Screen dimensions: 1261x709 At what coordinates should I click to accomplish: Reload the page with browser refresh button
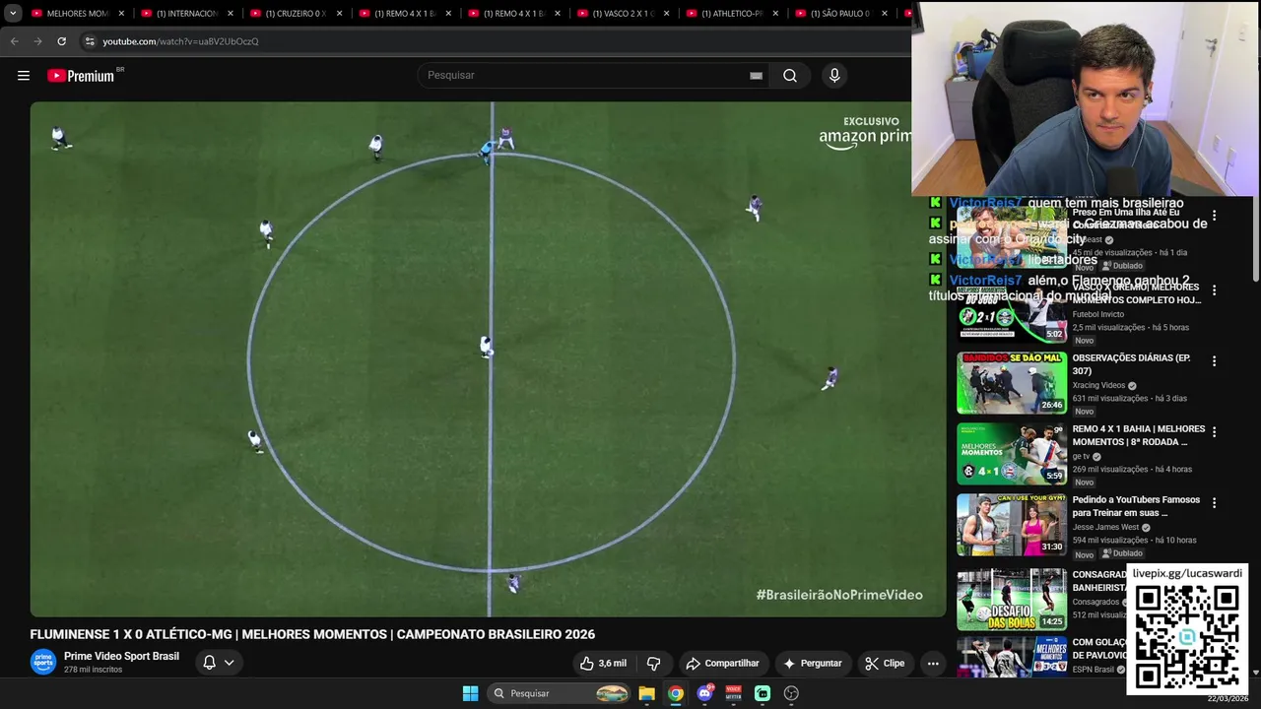61,41
